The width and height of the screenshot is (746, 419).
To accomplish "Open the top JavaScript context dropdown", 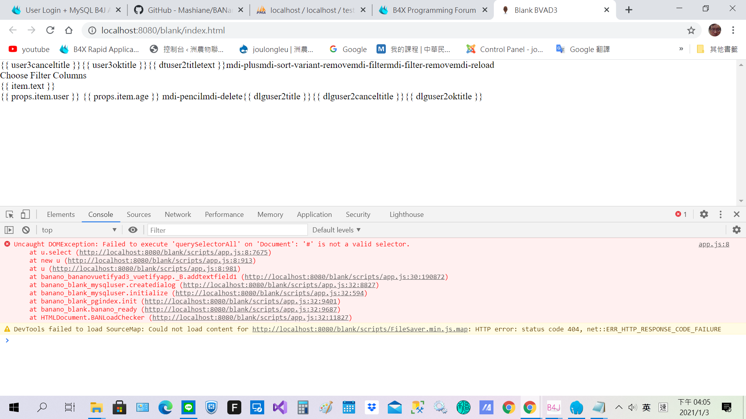I will click(79, 230).
